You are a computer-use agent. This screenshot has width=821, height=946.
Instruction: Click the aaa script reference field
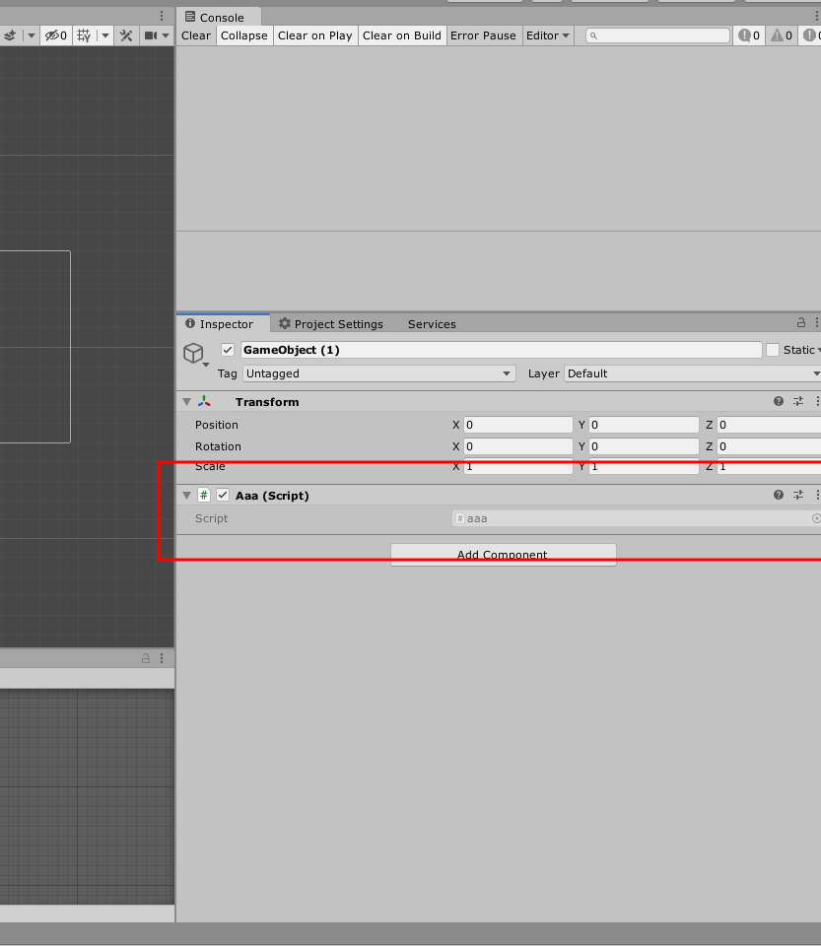631,518
